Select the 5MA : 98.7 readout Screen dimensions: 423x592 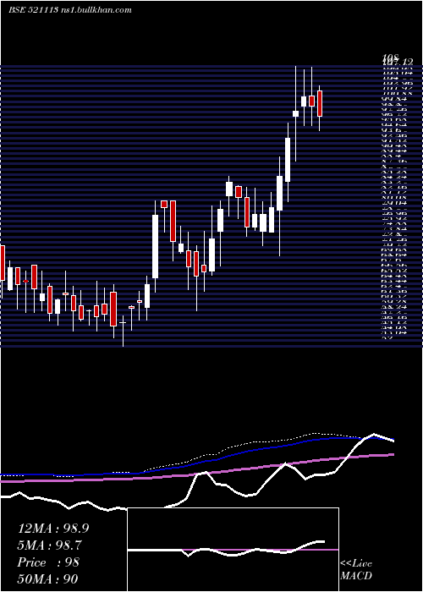[x=50, y=545]
